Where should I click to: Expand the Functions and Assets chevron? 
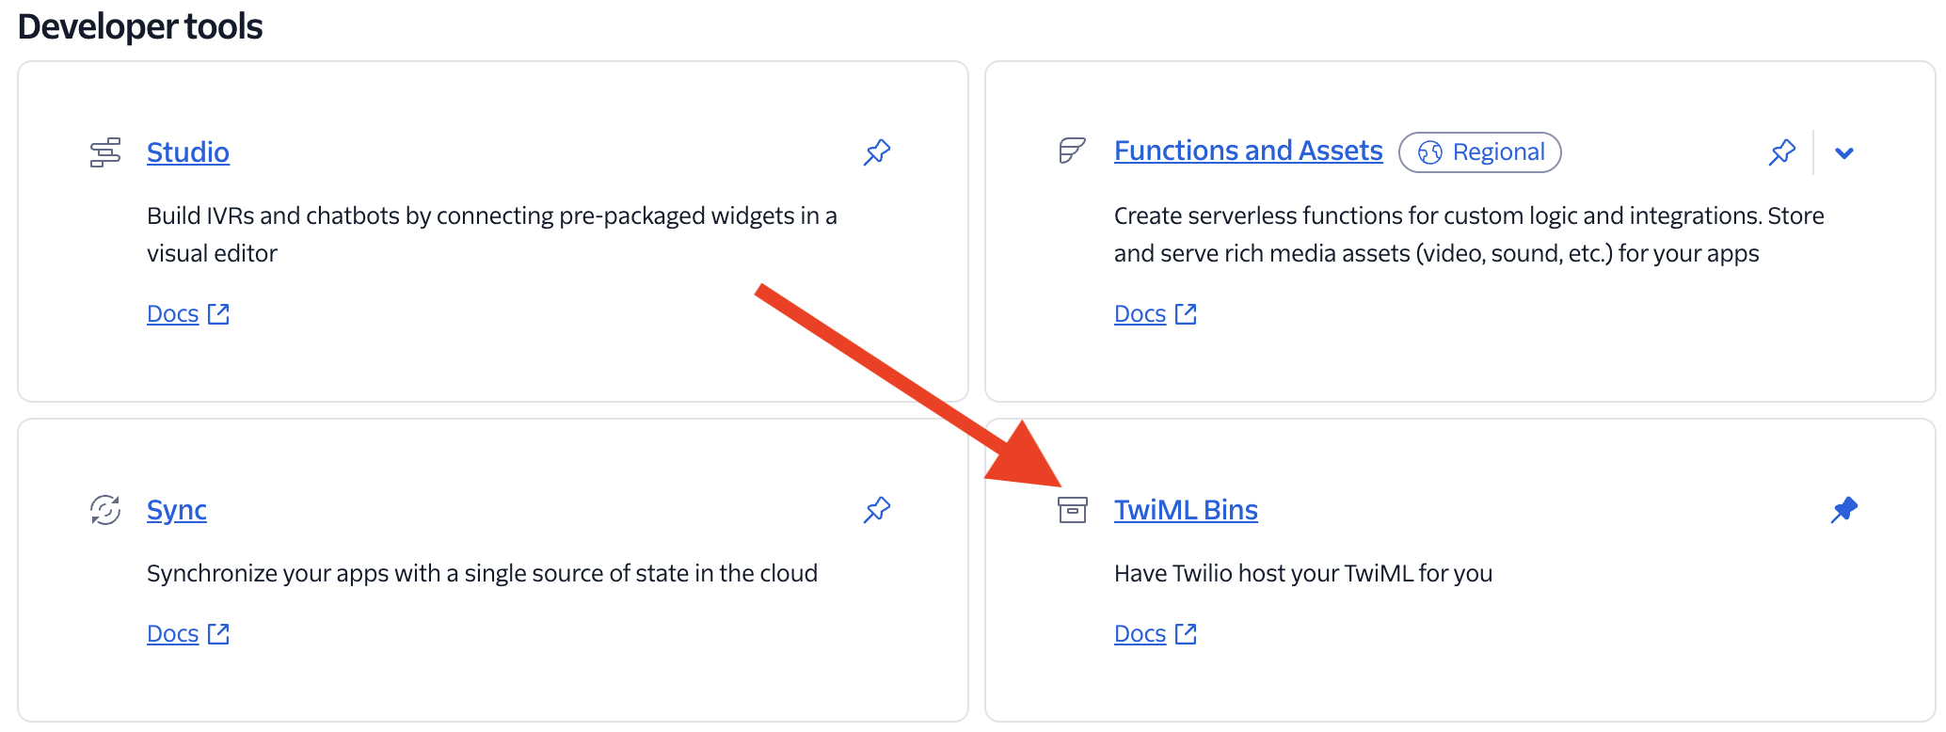click(1844, 153)
